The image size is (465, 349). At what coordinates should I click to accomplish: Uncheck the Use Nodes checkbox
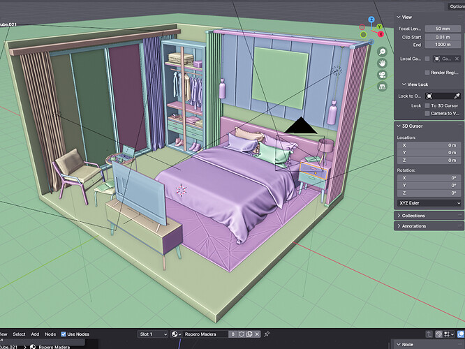[x=64, y=334]
